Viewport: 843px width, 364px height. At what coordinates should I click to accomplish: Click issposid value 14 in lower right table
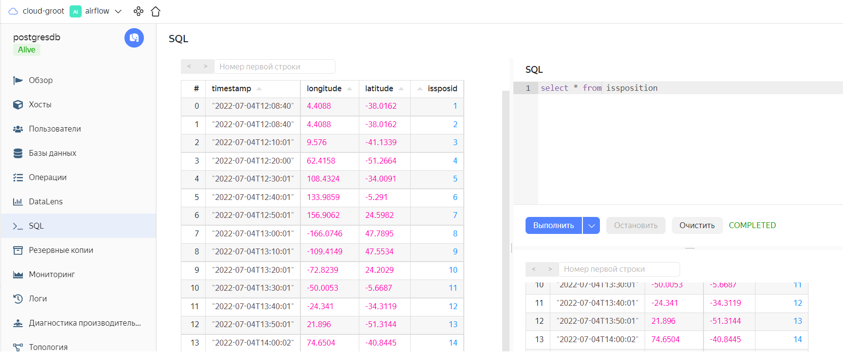point(797,339)
